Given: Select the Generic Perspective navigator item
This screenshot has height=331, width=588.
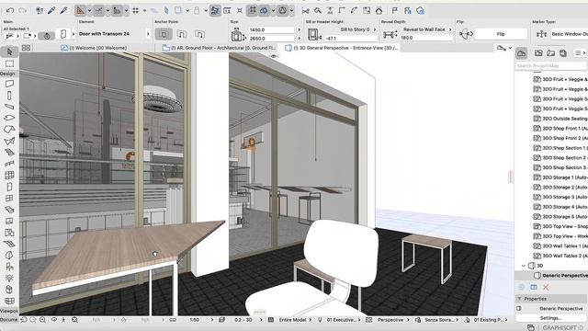Looking at the screenshot, I should (x=560, y=276).
